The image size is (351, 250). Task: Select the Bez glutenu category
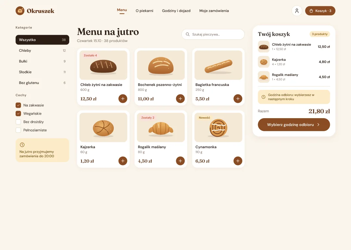tap(42, 83)
